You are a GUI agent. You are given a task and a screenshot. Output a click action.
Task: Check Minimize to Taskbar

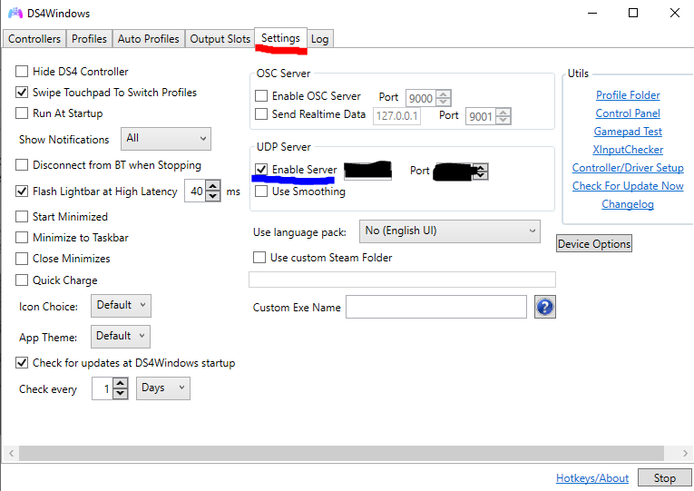click(22, 237)
